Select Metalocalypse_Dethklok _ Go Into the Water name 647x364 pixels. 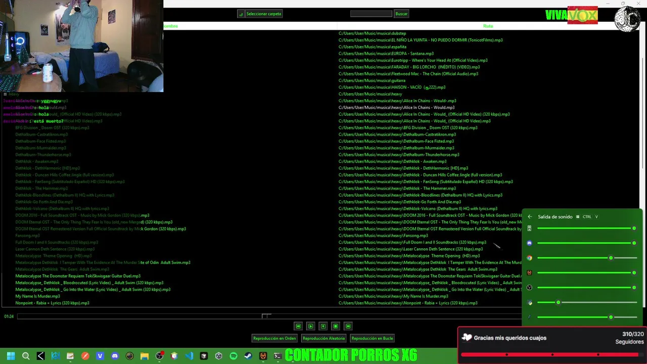coord(93,290)
